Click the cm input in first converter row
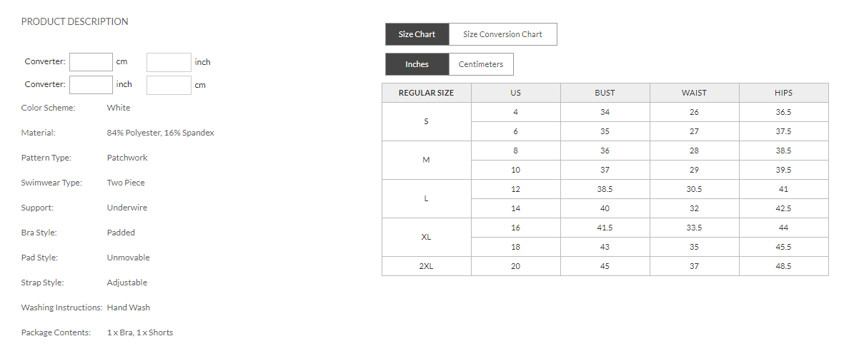This screenshot has width=849, height=356. pyautogui.click(x=91, y=62)
